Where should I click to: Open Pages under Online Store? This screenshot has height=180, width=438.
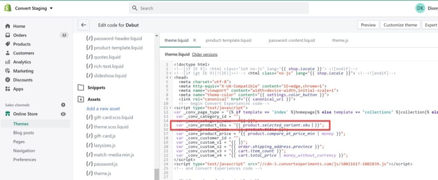19,142
